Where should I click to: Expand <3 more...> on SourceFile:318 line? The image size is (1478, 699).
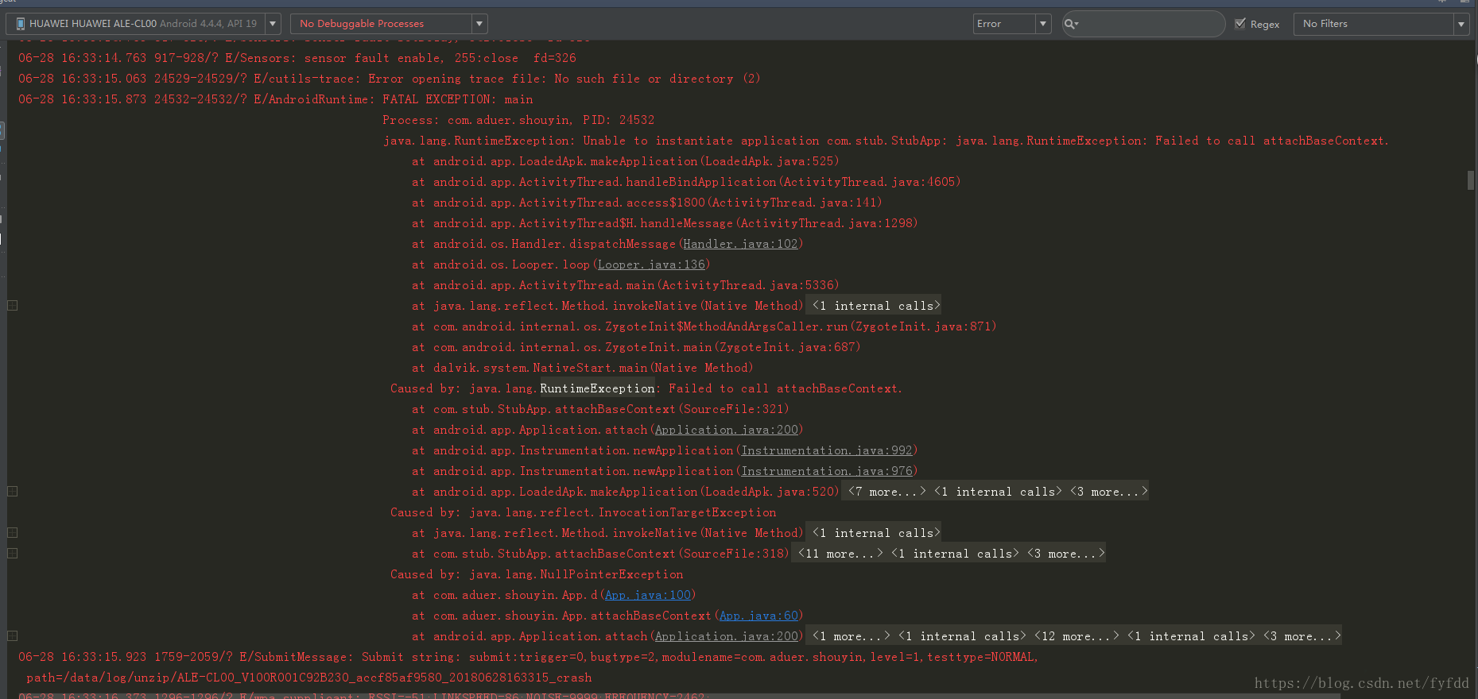coord(1065,554)
